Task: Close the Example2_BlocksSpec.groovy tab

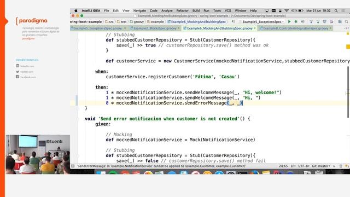Action: click(179, 28)
